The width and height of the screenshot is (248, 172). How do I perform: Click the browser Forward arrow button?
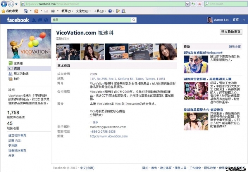(11, 4)
